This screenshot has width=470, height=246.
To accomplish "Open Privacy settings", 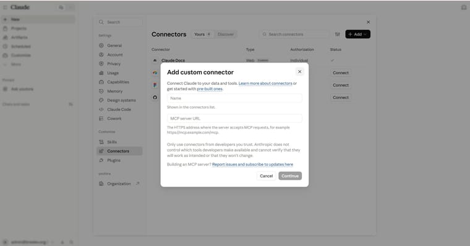I will [x=119, y=64].
